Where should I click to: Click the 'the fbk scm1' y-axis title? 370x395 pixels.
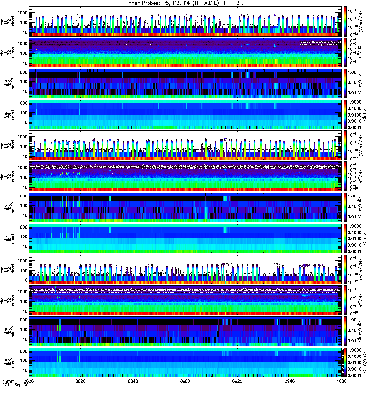click(9, 362)
